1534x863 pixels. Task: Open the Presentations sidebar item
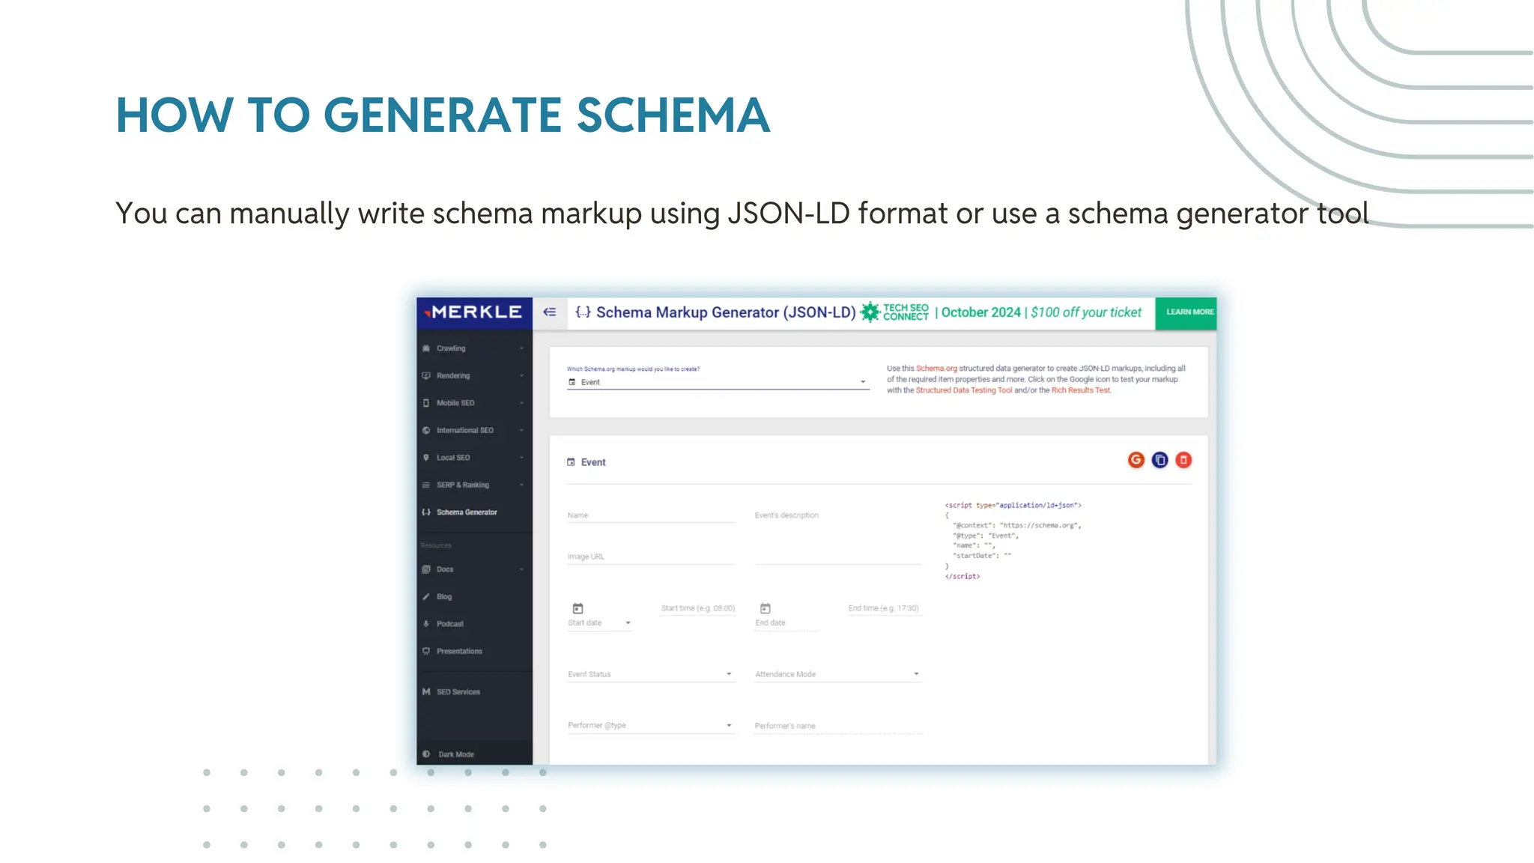tap(459, 652)
